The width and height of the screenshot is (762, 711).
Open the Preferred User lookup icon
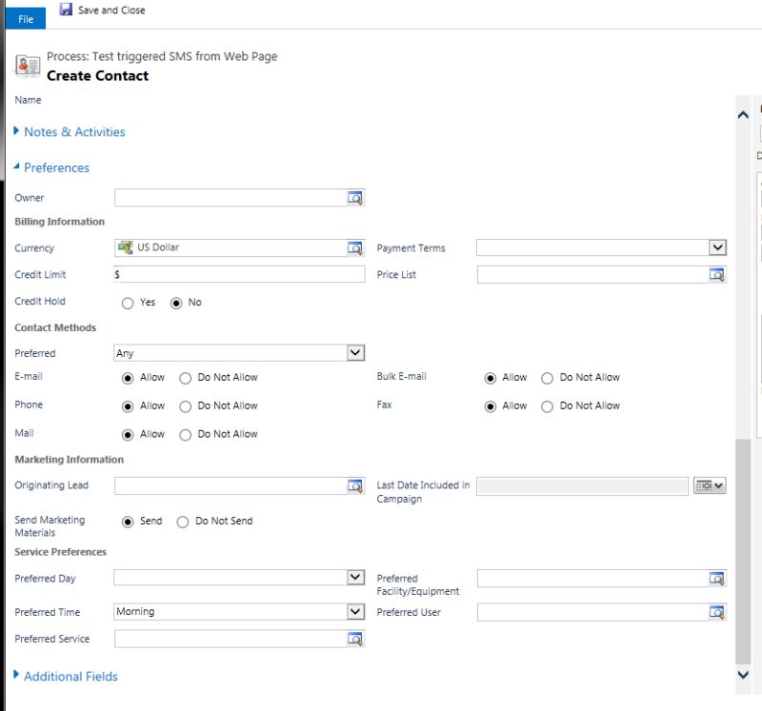point(717,612)
